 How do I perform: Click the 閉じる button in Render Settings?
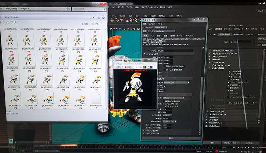click(171, 138)
